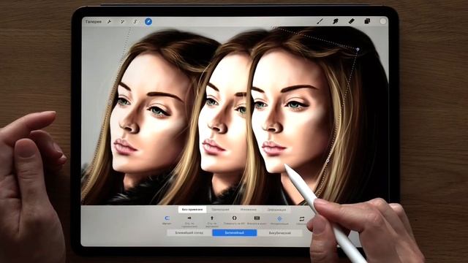Screen dimensions: 468x263
Task: Choose Ближайший сосед interpolation
Action: click(189, 232)
